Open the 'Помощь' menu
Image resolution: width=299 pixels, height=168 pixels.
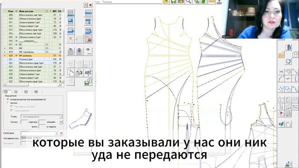(x=107, y=2)
